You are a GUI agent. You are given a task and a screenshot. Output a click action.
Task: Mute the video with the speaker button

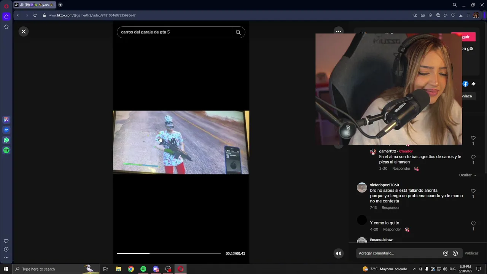click(338, 253)
